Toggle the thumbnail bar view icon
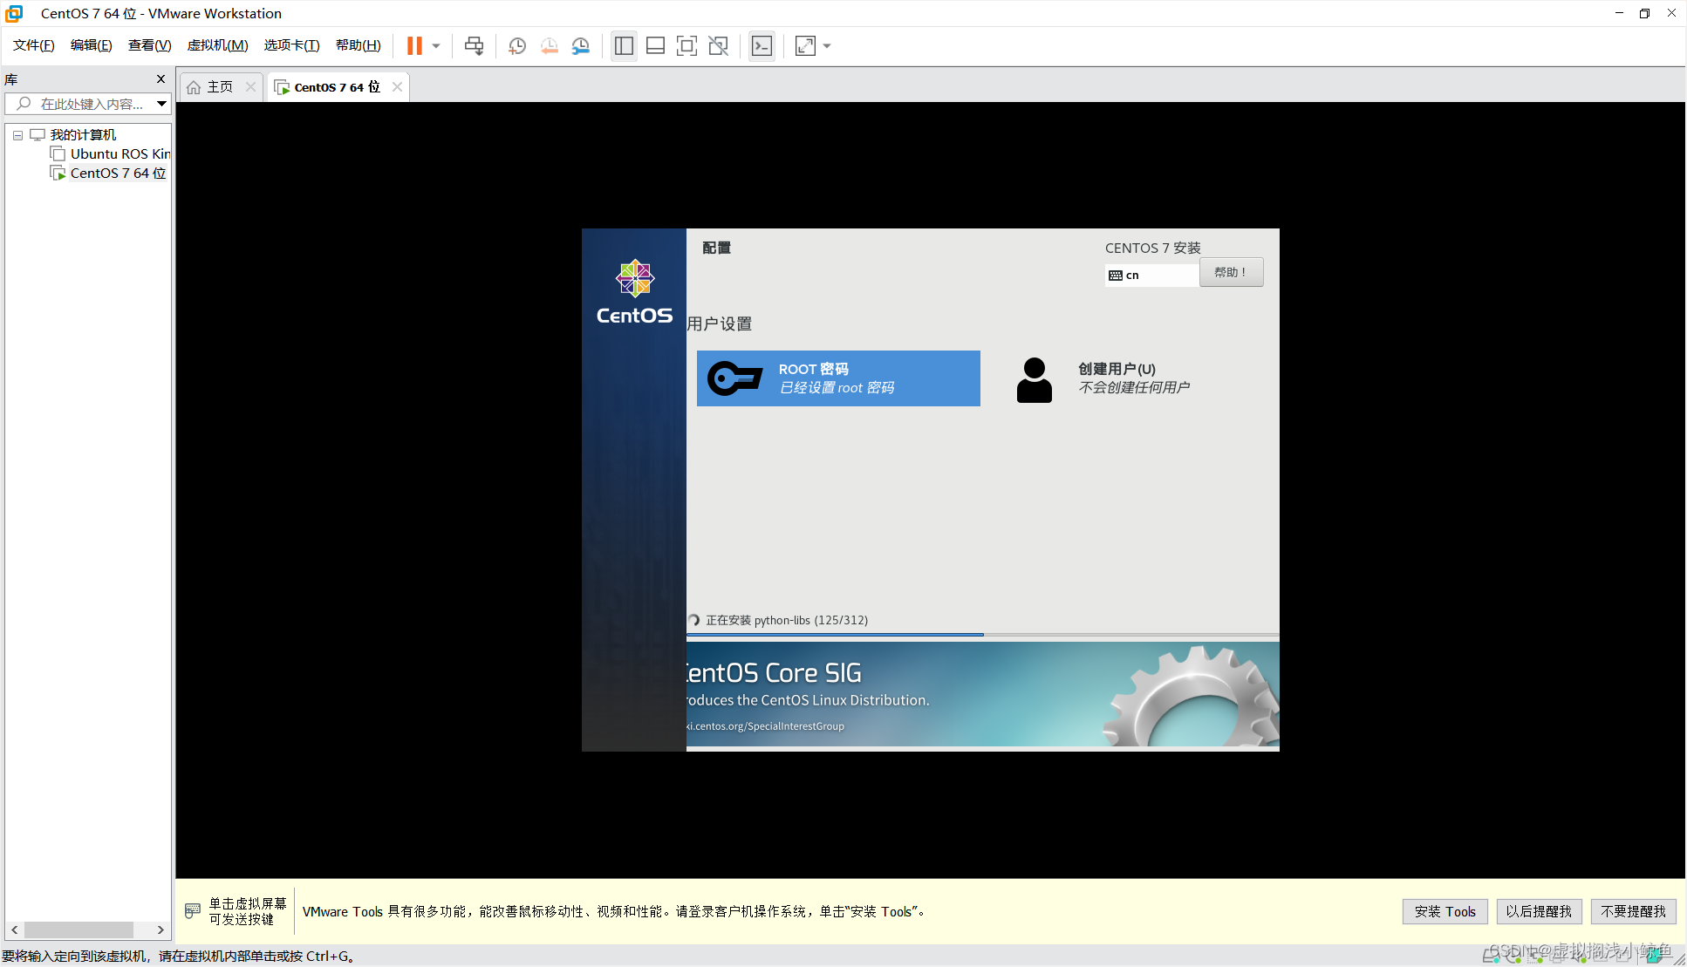Image resolution: width=1687 pixels, height=967 pixels. tap(655, 46)
